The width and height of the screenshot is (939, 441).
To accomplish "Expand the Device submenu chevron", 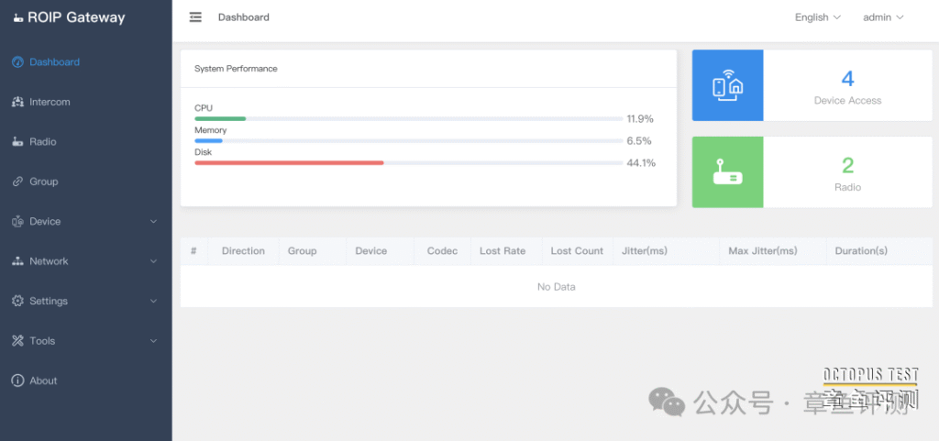I will 153,222.
